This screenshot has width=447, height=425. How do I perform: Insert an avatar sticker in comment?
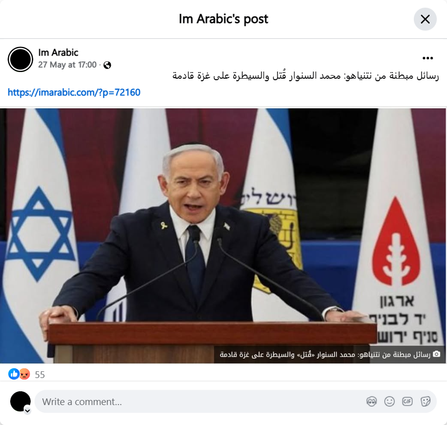pyautogui.click(x=371, y=402)
